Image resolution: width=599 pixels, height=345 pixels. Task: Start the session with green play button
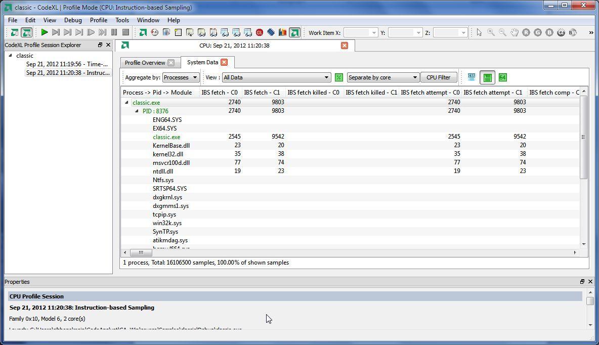point(45,32)
